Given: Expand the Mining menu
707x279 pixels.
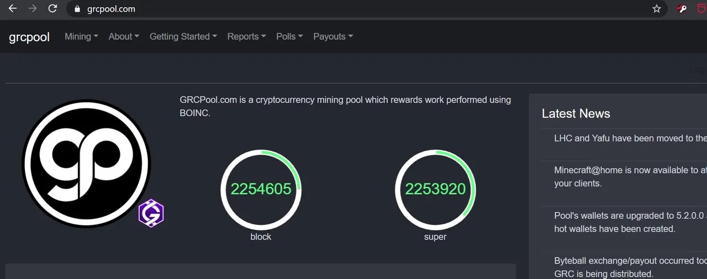Looking at the screenshot, I should 81,36.
